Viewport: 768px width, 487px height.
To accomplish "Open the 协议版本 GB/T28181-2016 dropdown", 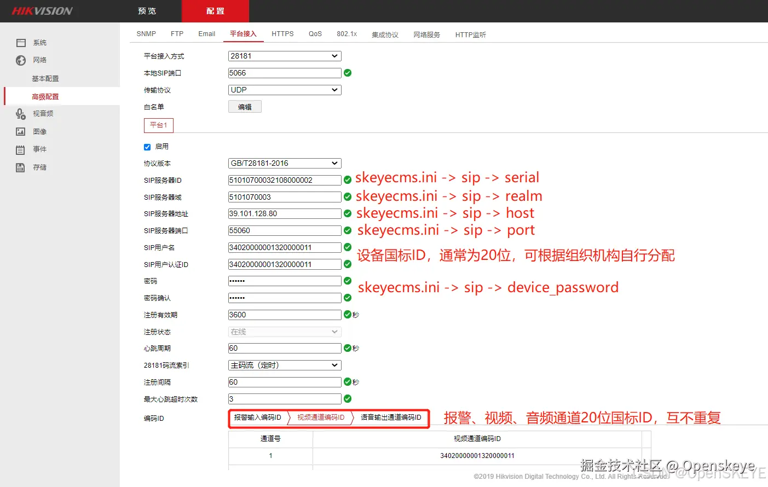I will (285, 163).
